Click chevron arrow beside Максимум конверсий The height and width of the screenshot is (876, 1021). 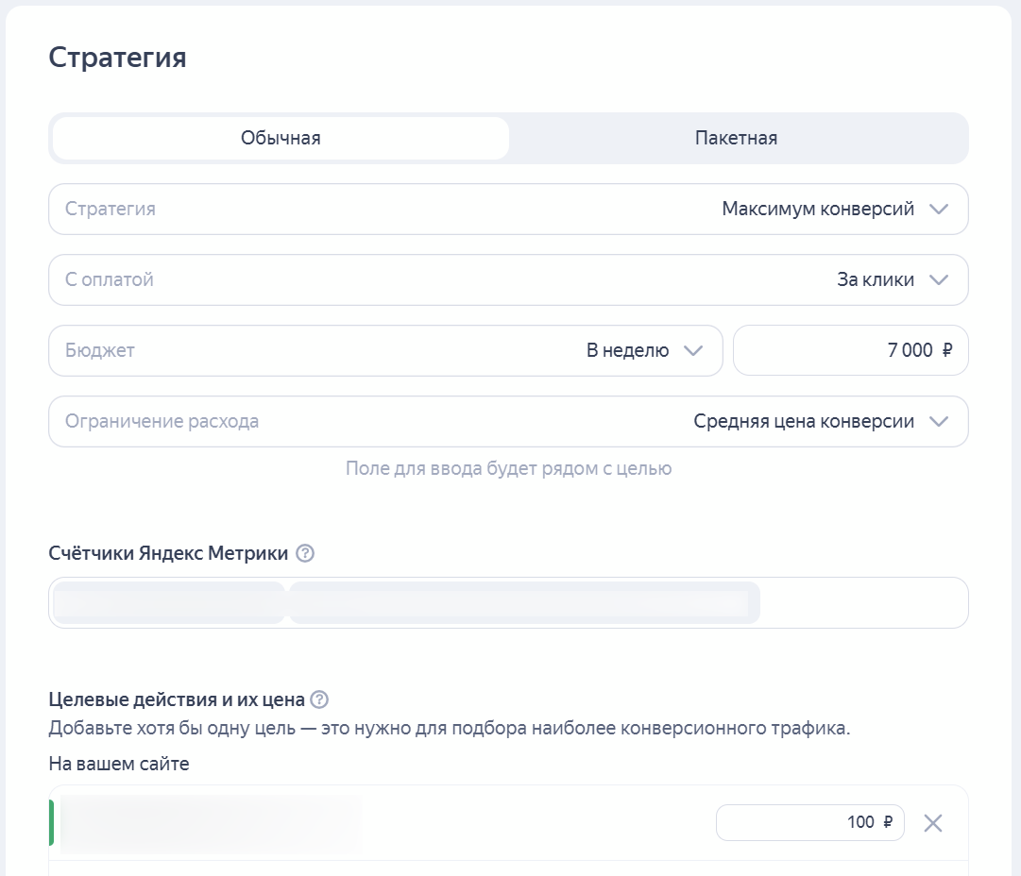pyautogui.click(x=938, y=210)
